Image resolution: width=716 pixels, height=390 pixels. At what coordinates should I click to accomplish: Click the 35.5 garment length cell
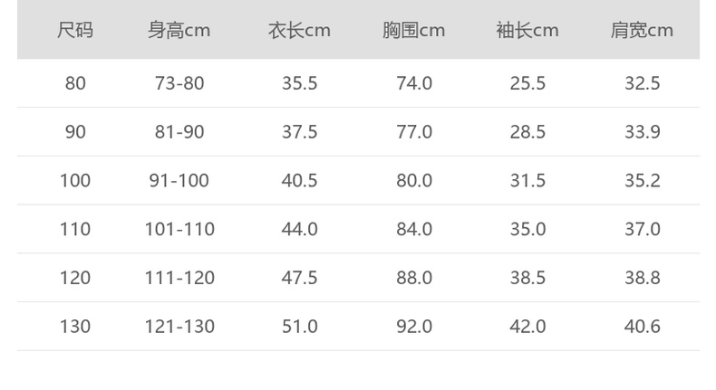click(x=299, y=83)
